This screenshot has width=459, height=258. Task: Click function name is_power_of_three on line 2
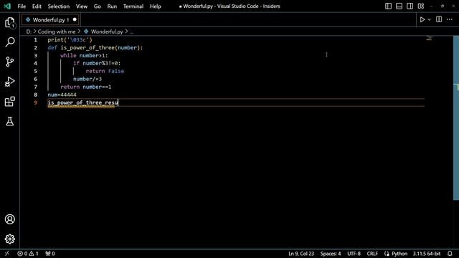pos(87,48)
